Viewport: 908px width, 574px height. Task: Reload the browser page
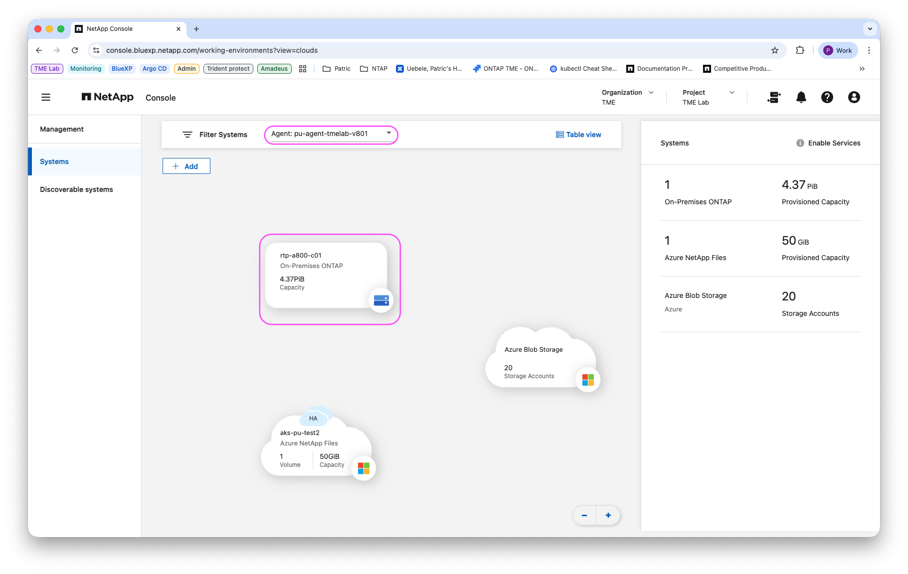[75, 50]
